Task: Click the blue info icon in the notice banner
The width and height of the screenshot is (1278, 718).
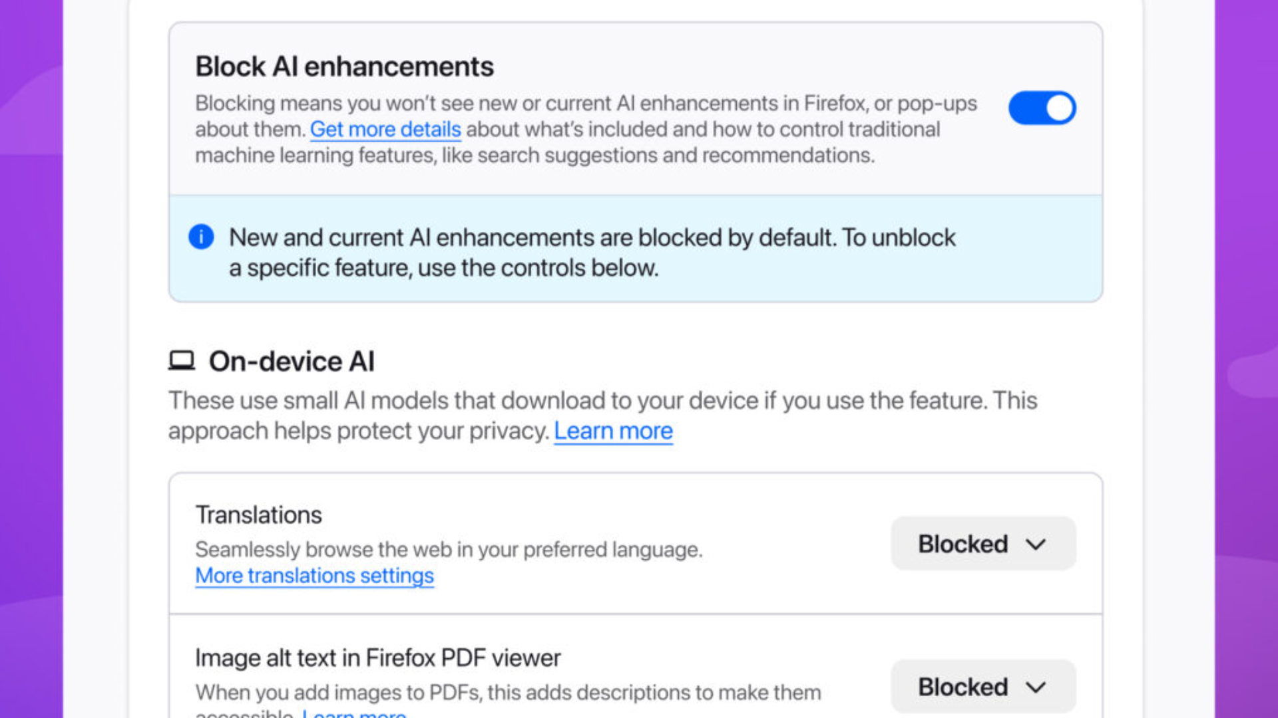Action: [x=201, y=237]
